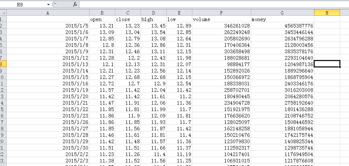Select column F header
This screenshot has height=166, width=349.
point(221,13)
